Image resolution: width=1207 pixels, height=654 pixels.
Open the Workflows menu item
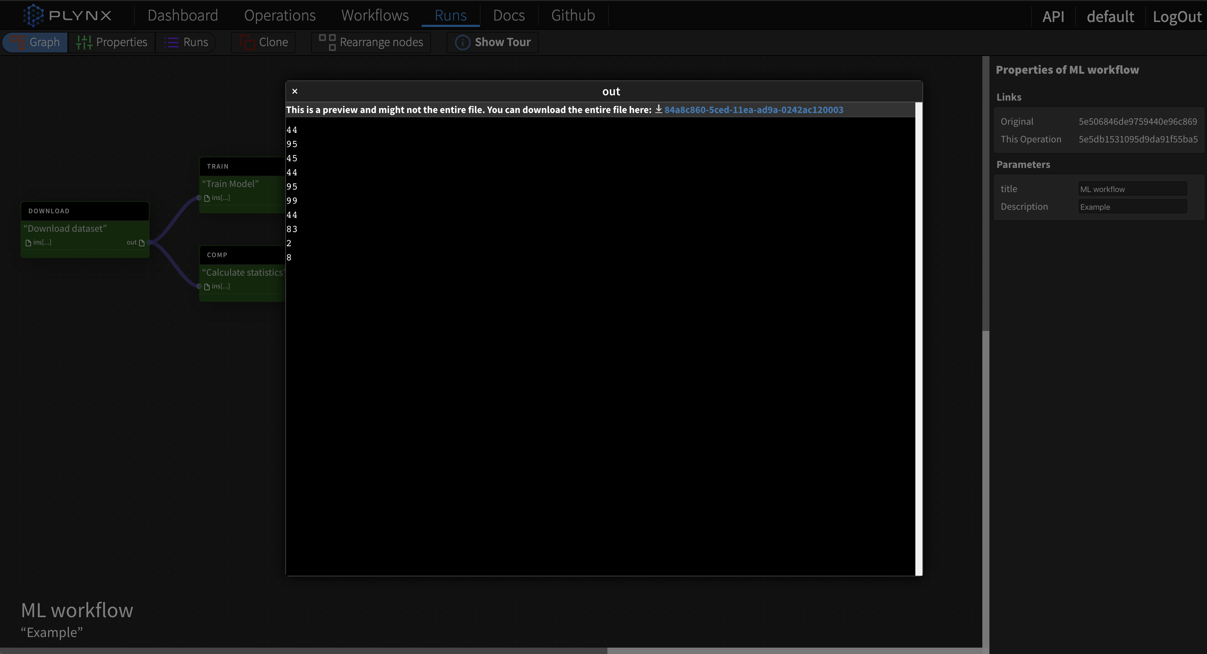pyautogui.click(x=375, y=16)
